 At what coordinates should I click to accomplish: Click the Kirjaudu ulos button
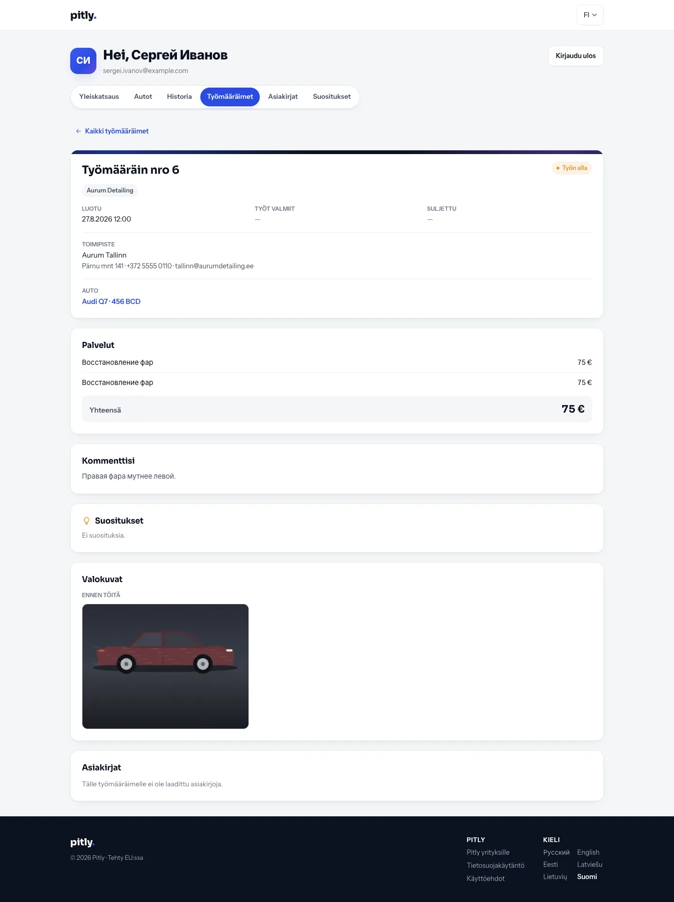pos(576,56)
